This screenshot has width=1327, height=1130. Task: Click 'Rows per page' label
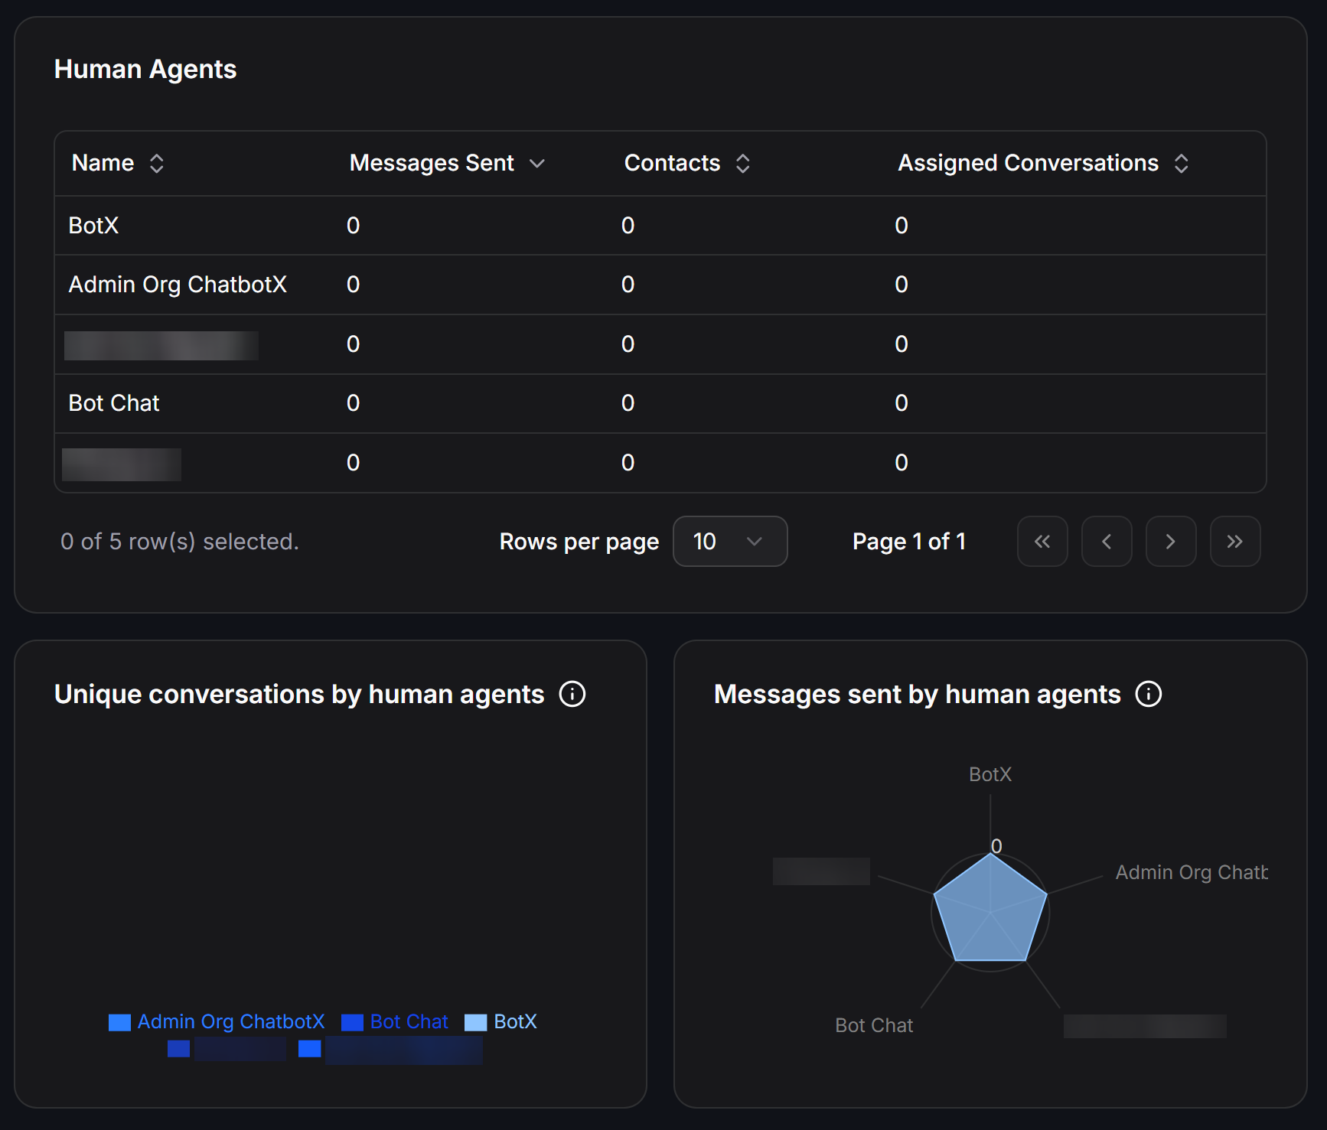pyautogui.click(x=579, y=542)
